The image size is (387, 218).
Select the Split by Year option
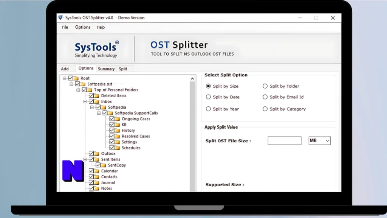(208, 109)
